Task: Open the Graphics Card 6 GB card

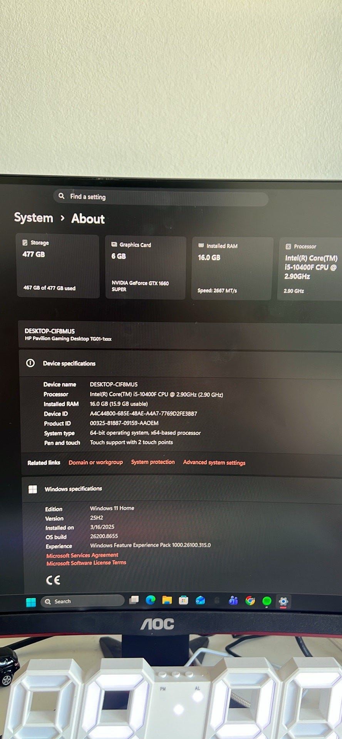Action: click(145, 268)
